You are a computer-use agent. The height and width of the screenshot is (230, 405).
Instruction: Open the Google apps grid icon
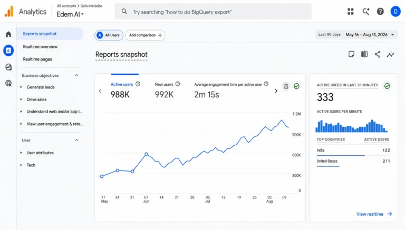[x=351, y=12]
